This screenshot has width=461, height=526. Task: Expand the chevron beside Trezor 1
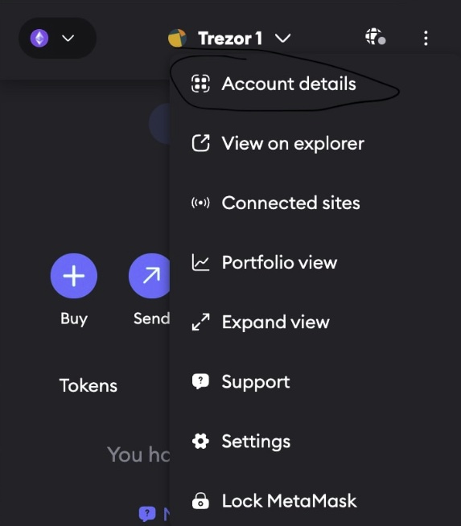pos(283,39)
